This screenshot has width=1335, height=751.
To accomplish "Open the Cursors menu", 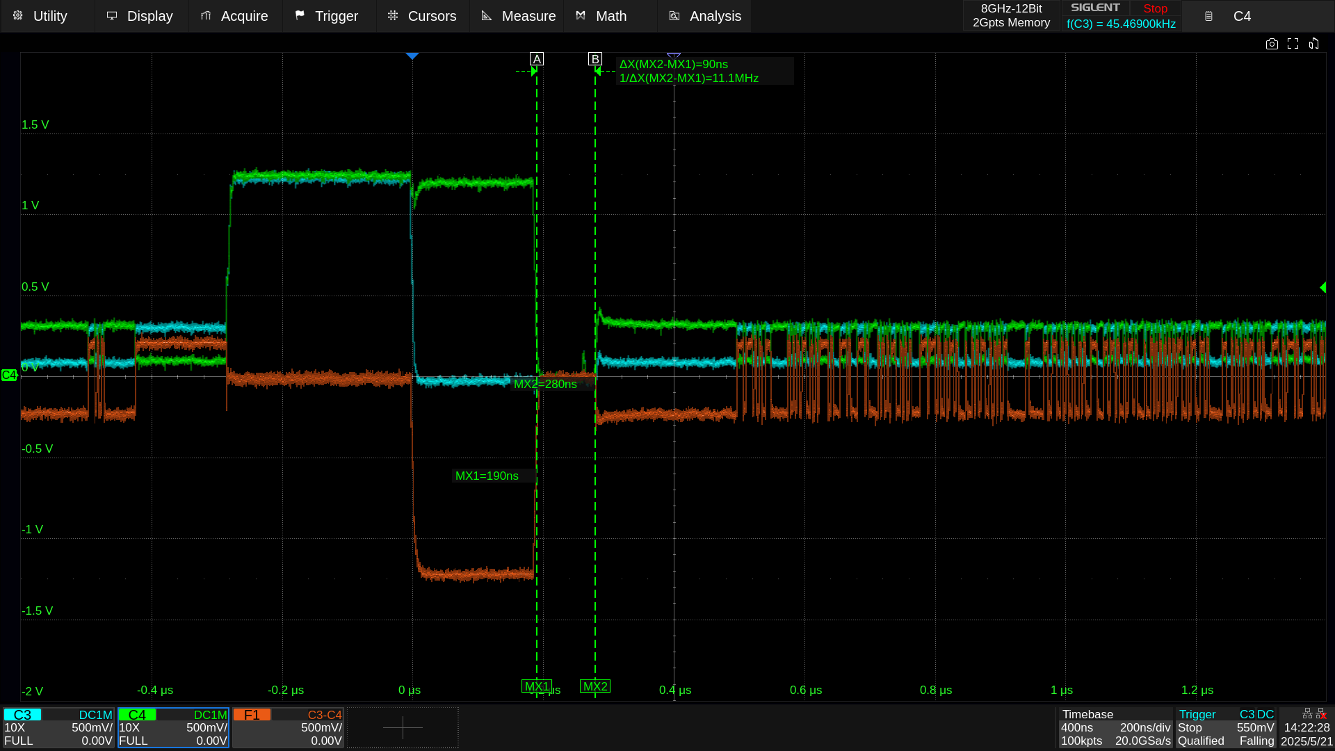I will click(x=422, y=15).
